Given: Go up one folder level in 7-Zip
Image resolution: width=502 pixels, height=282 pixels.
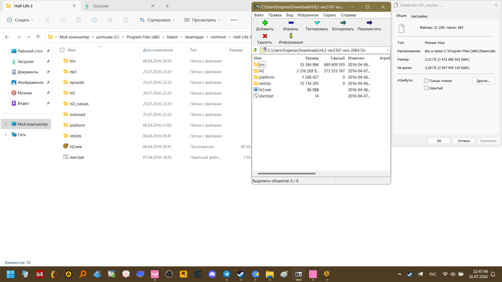Looking at the screenshot, I should tap(255, 50).
